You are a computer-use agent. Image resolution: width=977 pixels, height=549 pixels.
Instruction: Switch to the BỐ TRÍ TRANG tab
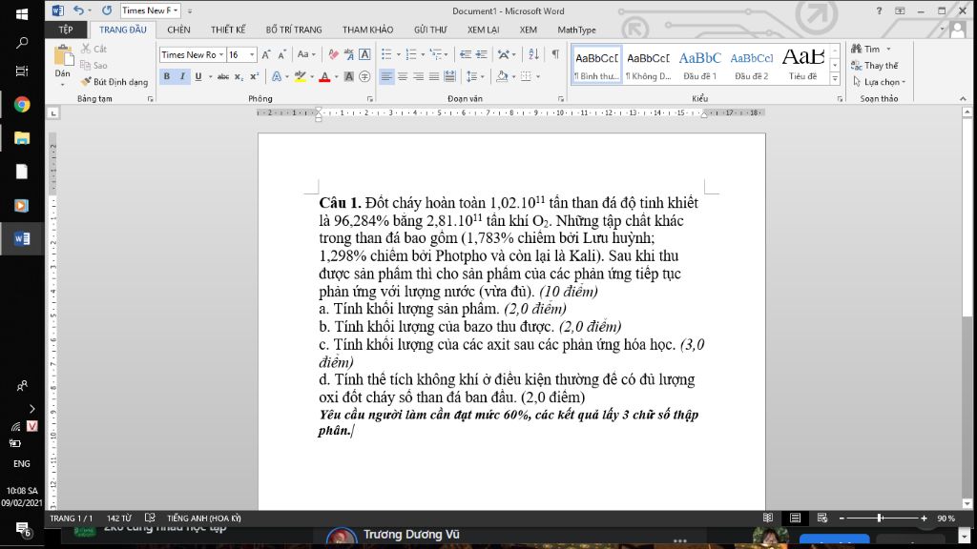(x=294, y=30)
